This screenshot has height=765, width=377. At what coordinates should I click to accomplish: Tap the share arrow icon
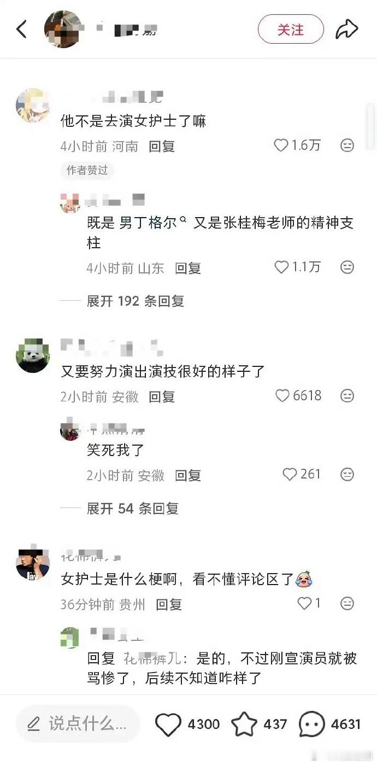pos(346,29)
